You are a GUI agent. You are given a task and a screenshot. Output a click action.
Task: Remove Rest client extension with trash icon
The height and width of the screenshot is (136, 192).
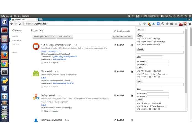coord(132,45)
